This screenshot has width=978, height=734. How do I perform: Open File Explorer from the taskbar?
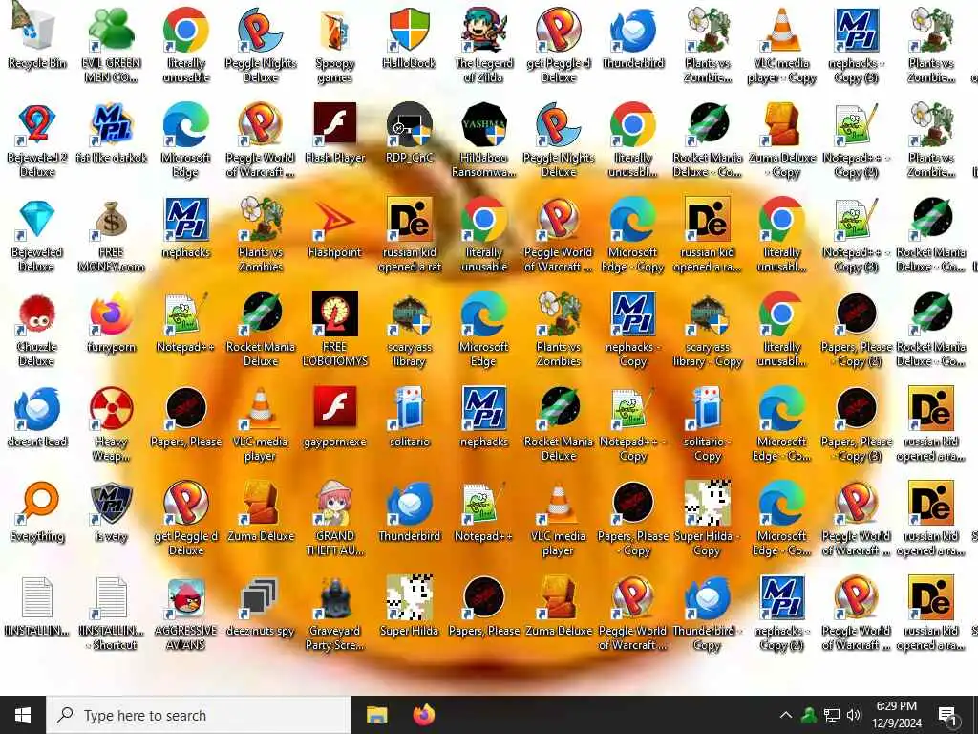376,715
